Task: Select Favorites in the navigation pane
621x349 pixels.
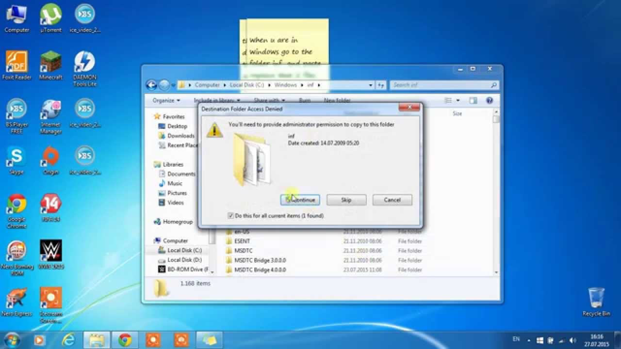Action: [174, 117]
